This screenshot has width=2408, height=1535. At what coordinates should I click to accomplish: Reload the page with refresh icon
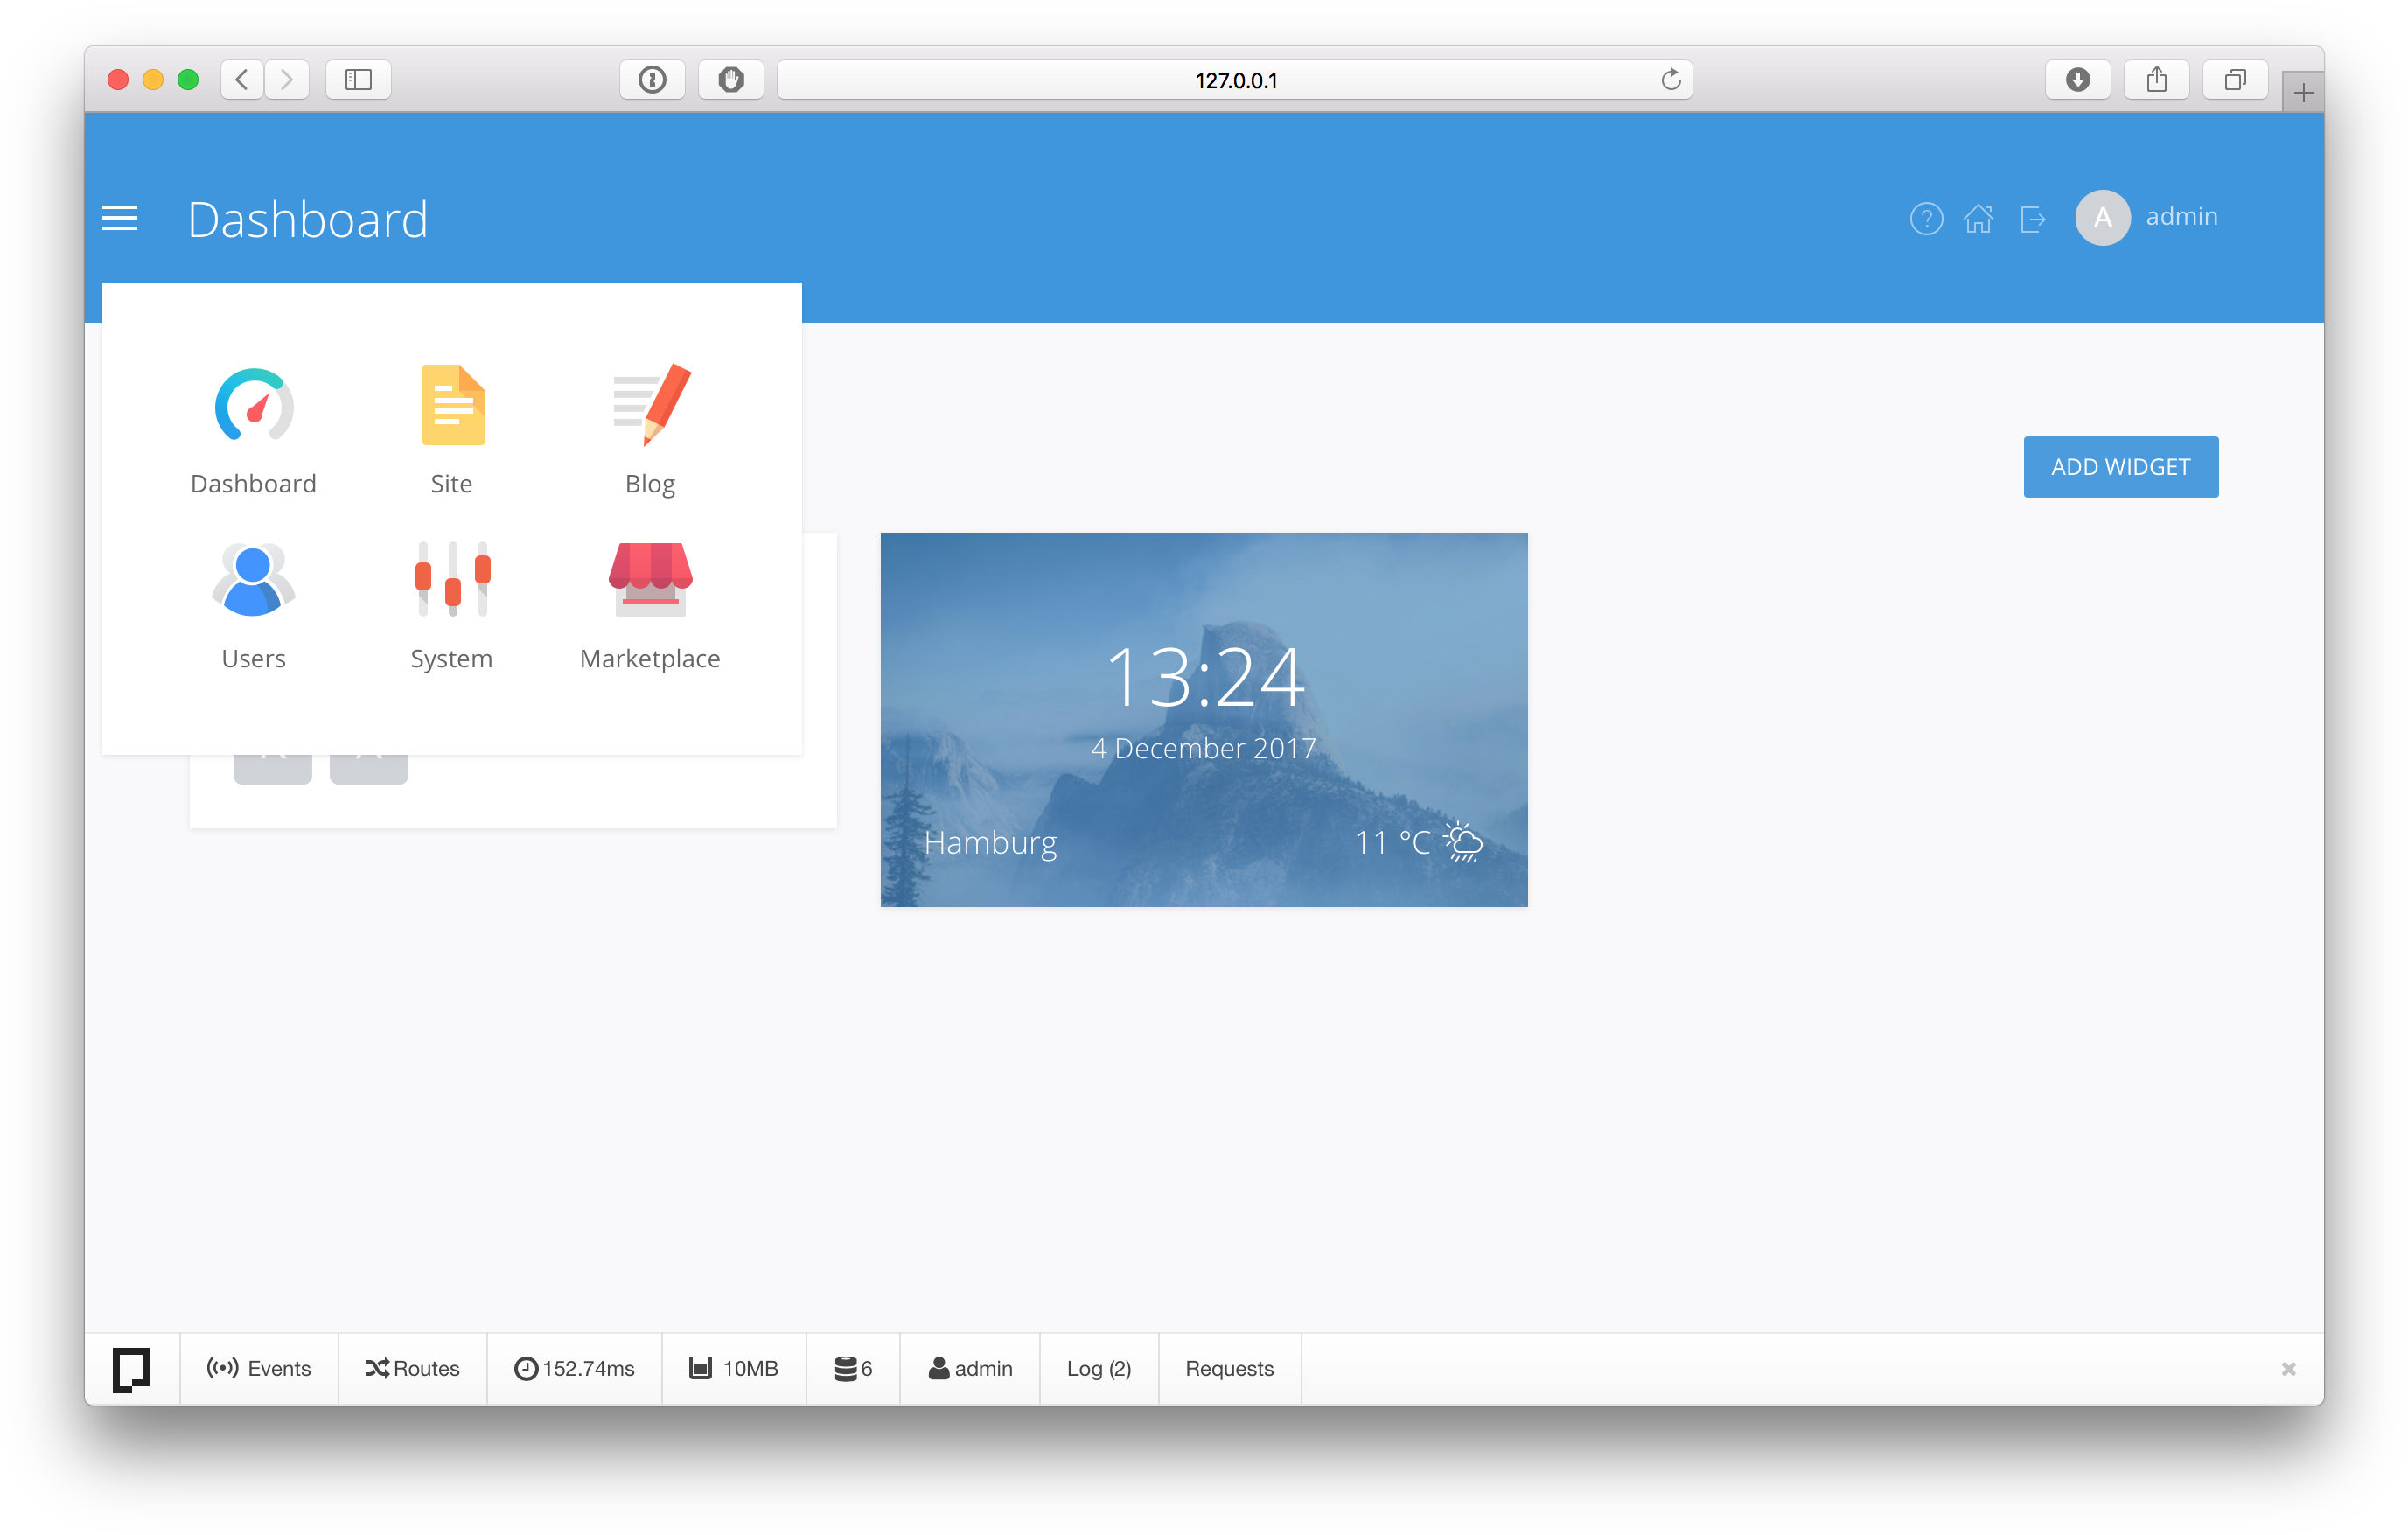tap(1670, 79)
